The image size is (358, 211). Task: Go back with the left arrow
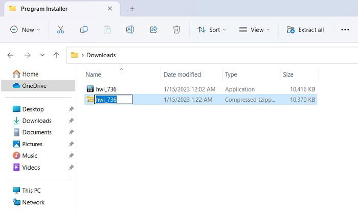(10, 55)
